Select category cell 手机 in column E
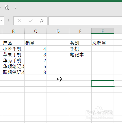Viewport: 122px width, 123px height. pyautogui.click(x=80, y=49)
